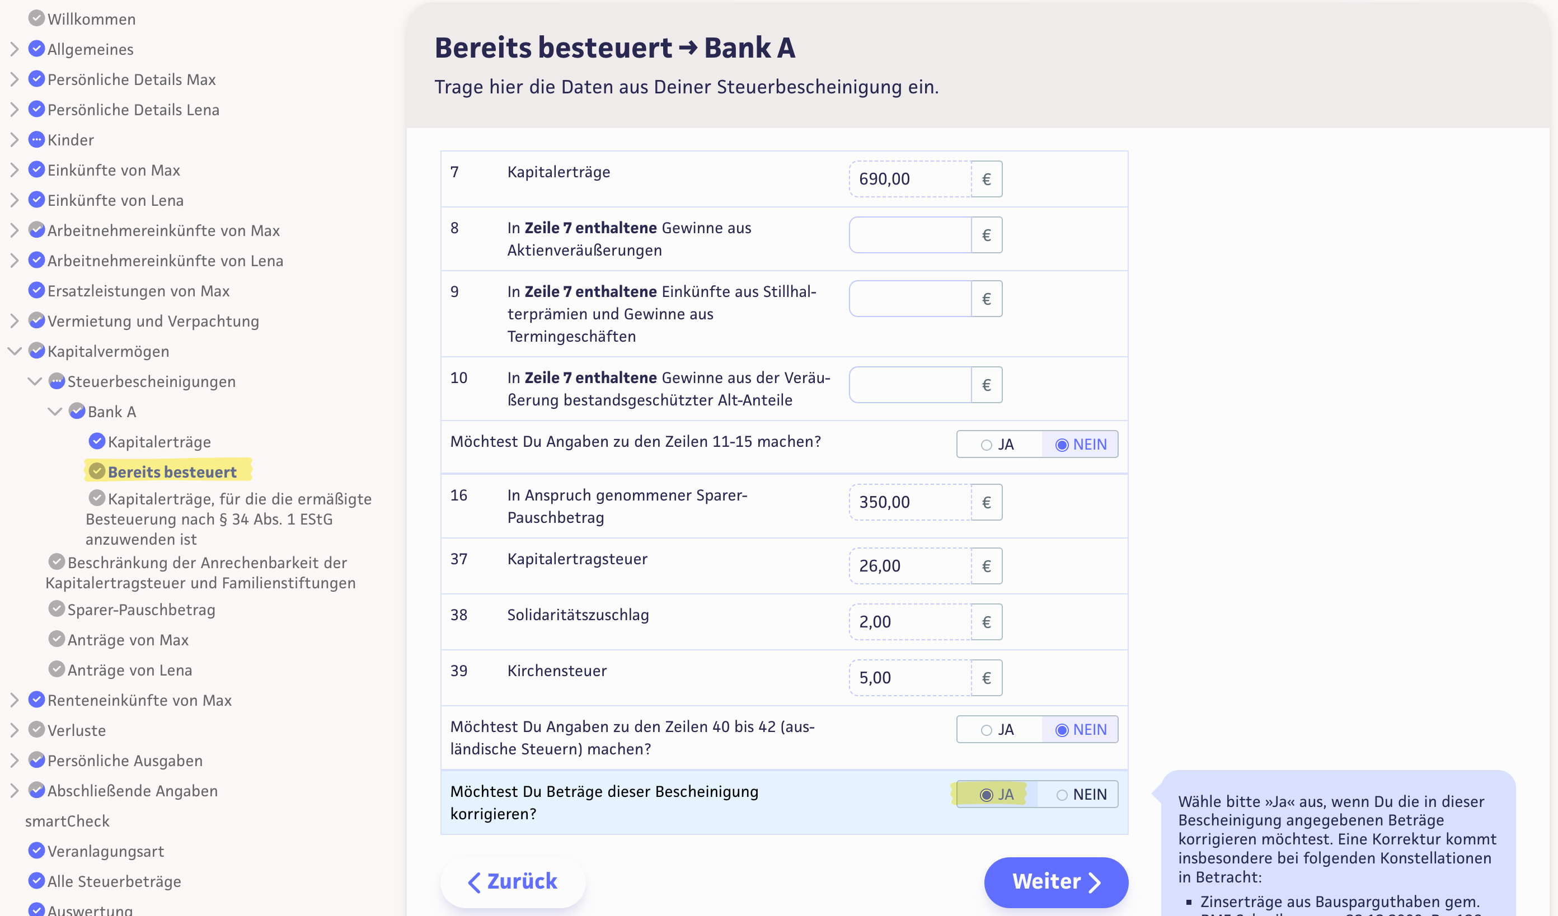Viewport: 1558px width, 916px height.
Task: Collapse the Bank A tree node
Action: pos(55,412)
